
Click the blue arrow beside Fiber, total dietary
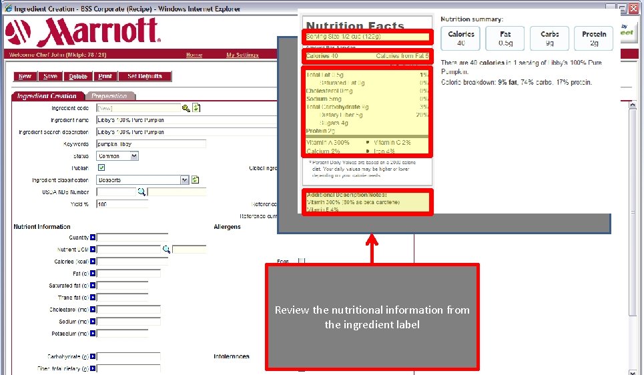(93, 368)
